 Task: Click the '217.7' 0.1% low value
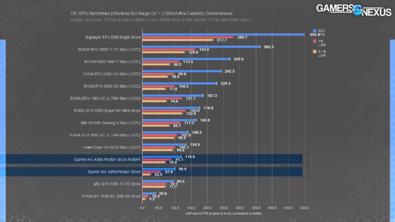coord(222,40)
